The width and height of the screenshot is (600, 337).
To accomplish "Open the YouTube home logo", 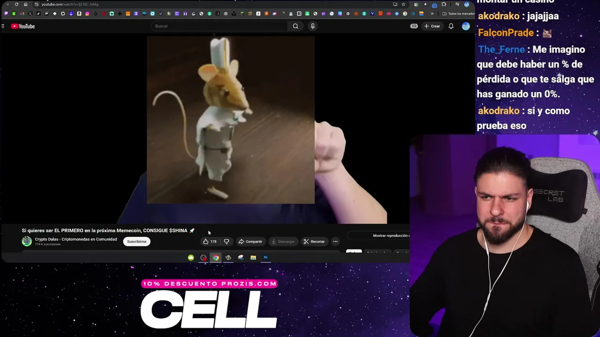I will (22, 26).
